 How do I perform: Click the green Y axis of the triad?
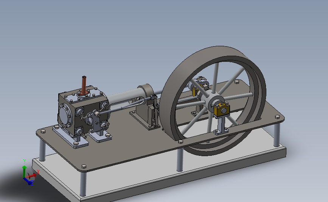click(x=24, y=171)
